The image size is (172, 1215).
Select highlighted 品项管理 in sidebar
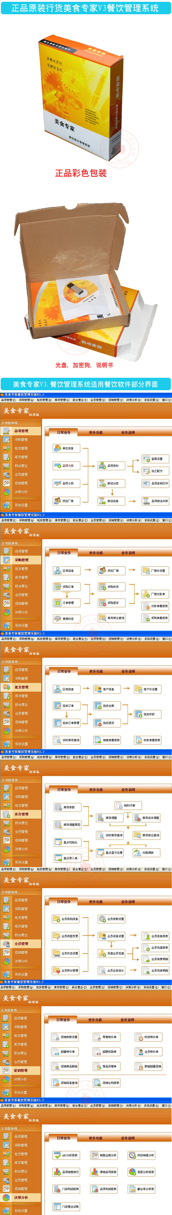(x=21, y=431)
